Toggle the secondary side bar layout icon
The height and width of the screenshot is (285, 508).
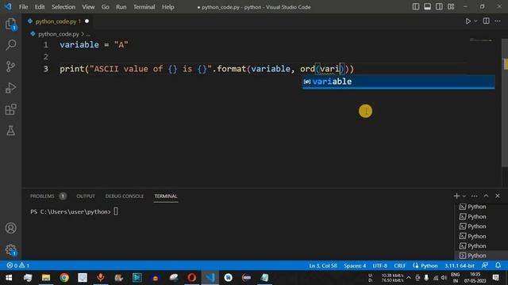point(439,7)
